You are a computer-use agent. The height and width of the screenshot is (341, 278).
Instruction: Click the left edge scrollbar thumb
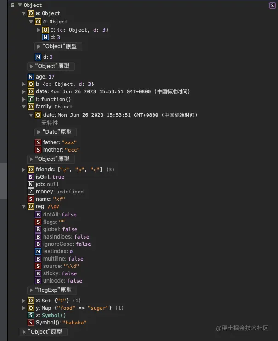tap(4, 181)
